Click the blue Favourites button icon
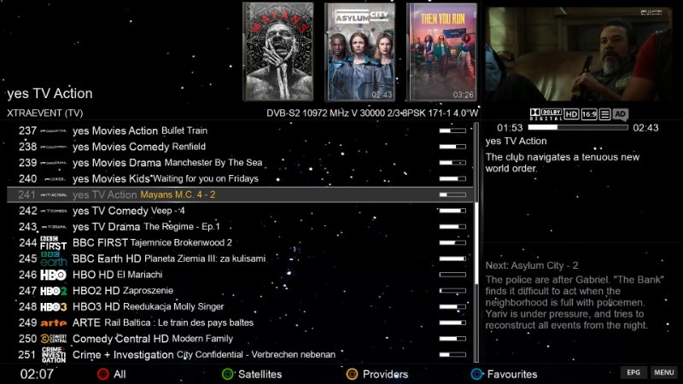This screenshot has height=384, width=683. pos(476,374)
